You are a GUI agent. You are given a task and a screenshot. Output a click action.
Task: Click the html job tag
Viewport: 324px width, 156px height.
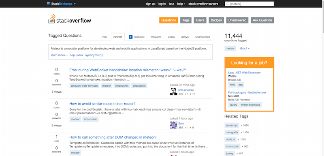click(x=232, y=85)
